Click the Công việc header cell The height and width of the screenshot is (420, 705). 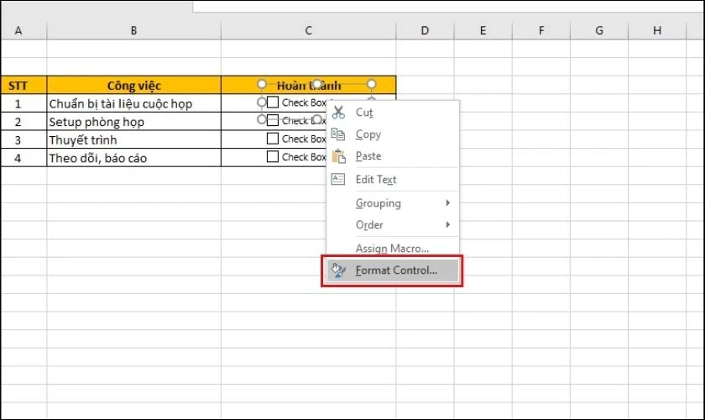click(x=133, y=85)
